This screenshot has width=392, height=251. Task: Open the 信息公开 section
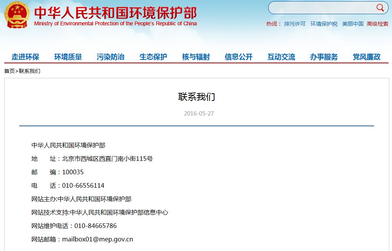pos(238,57)
